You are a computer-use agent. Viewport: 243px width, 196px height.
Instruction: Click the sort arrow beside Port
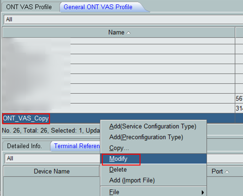pyautogui.click(x=227, y=172)
